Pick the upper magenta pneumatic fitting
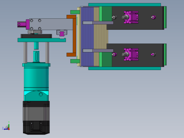The height and width of the screenshot is (138, 184). click(131, 17)
